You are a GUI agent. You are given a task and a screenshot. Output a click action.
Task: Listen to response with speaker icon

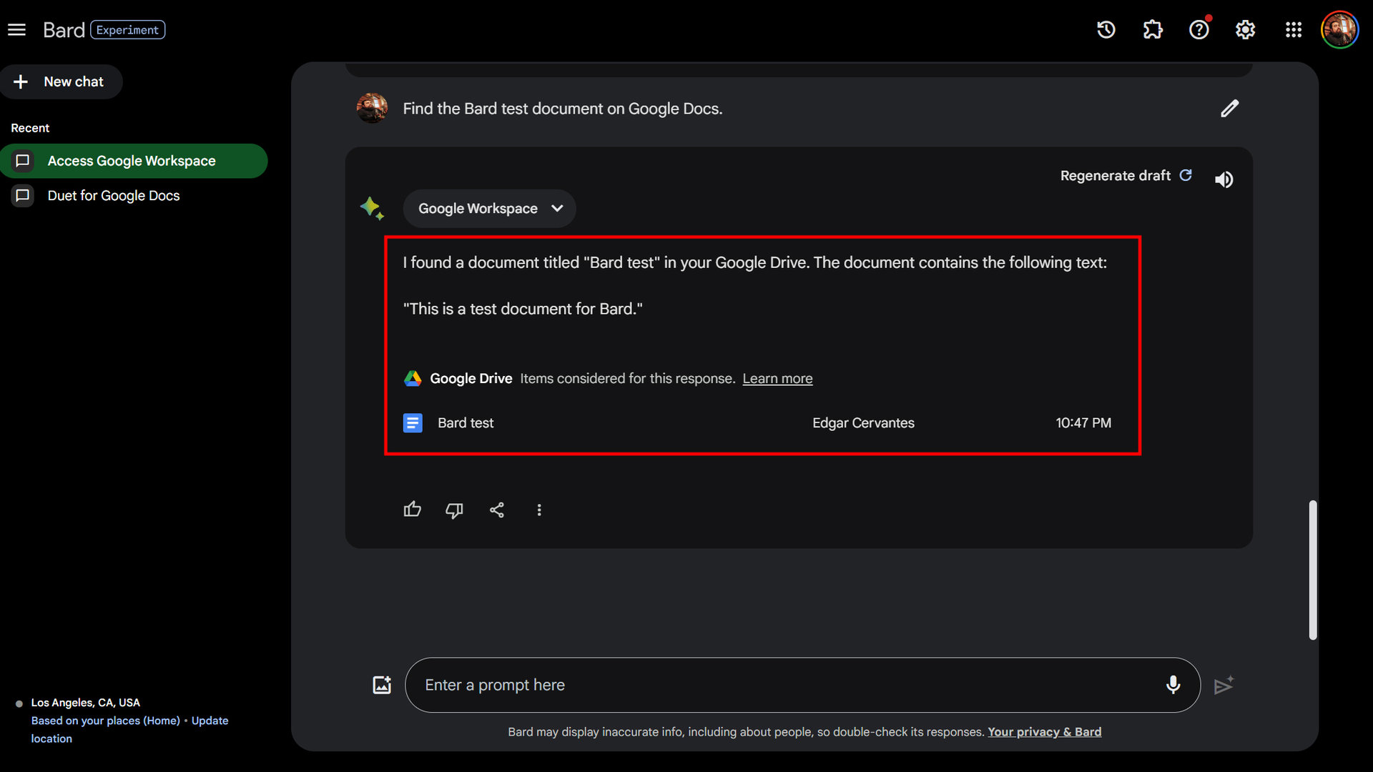1224,179
